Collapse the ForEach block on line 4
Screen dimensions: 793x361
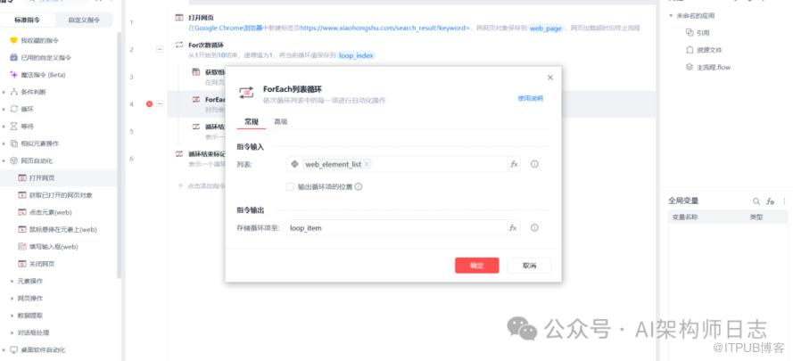pos(160,103)
